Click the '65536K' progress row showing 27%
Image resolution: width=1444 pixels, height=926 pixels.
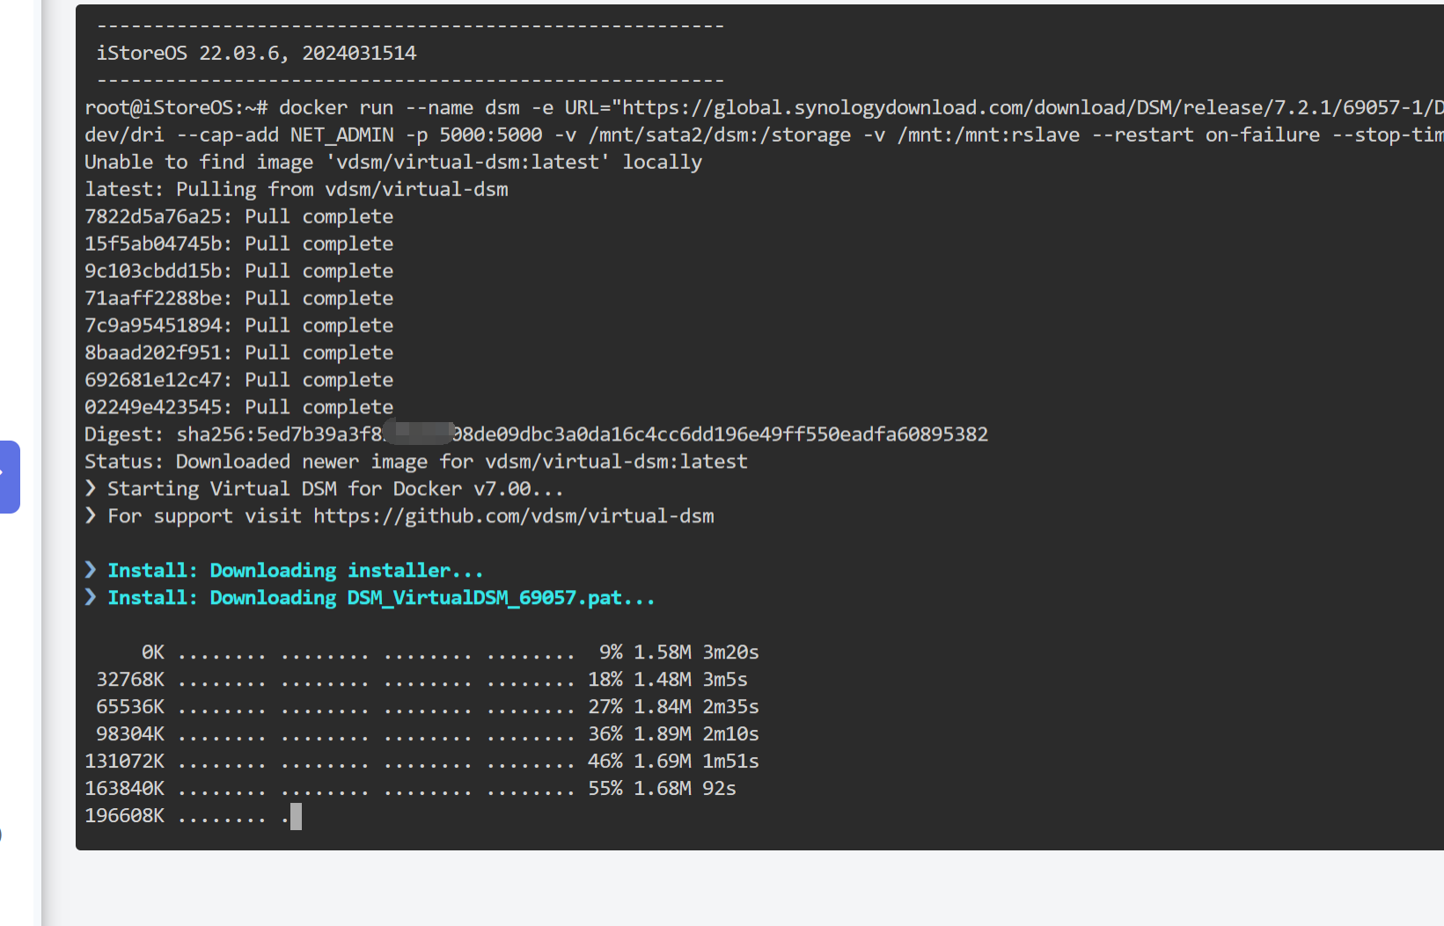pos(428,708)
